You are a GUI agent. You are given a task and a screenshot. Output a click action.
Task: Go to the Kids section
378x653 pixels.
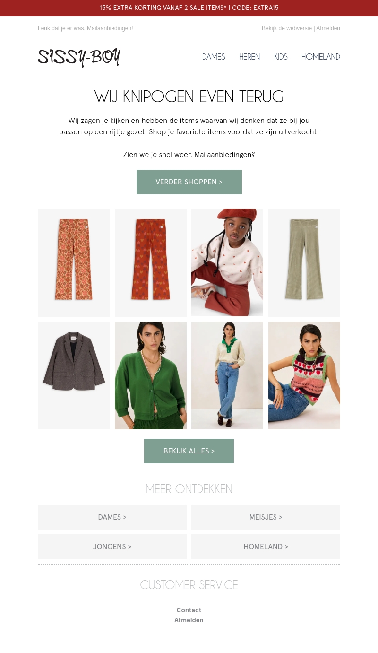click(281, 57)
